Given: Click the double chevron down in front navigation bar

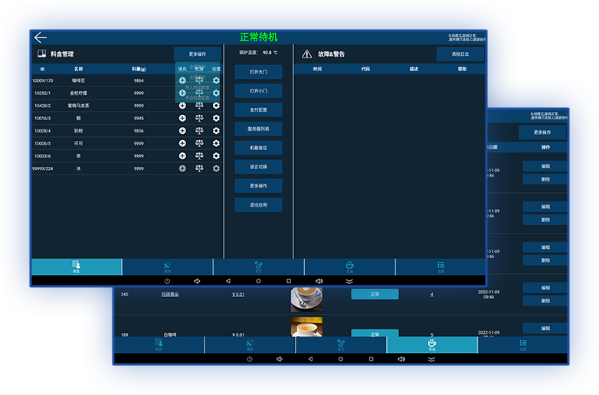Looking at the screenshot, I should point(349,281).
